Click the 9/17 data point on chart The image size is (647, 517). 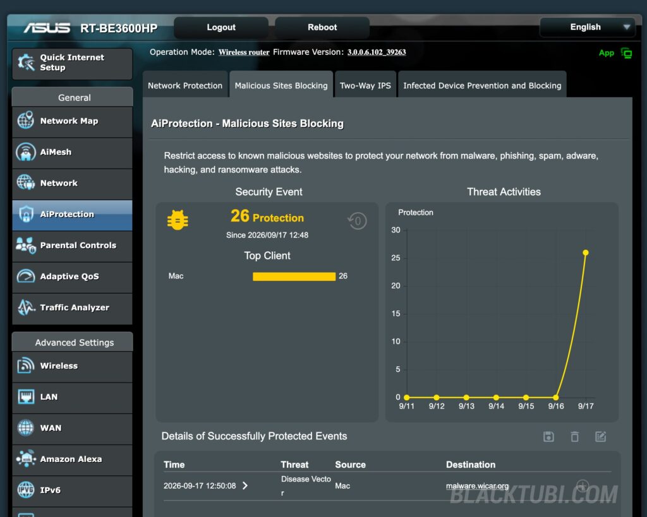[x=585, y=253]
